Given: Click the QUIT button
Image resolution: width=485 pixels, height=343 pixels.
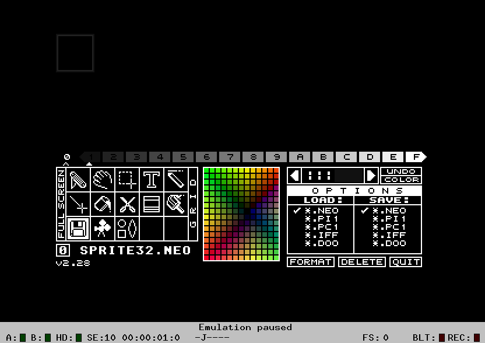Looking at the screenshot, I should click(x=406, y=262).
